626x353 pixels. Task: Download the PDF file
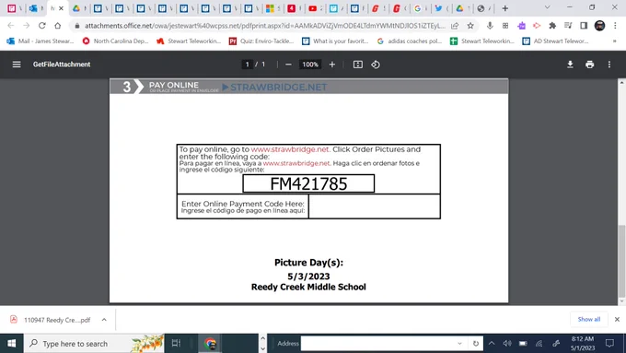click(570, 65)
